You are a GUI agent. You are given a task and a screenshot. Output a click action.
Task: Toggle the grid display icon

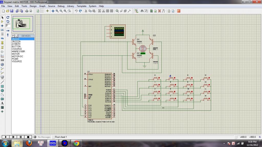[x=42, y=11]
